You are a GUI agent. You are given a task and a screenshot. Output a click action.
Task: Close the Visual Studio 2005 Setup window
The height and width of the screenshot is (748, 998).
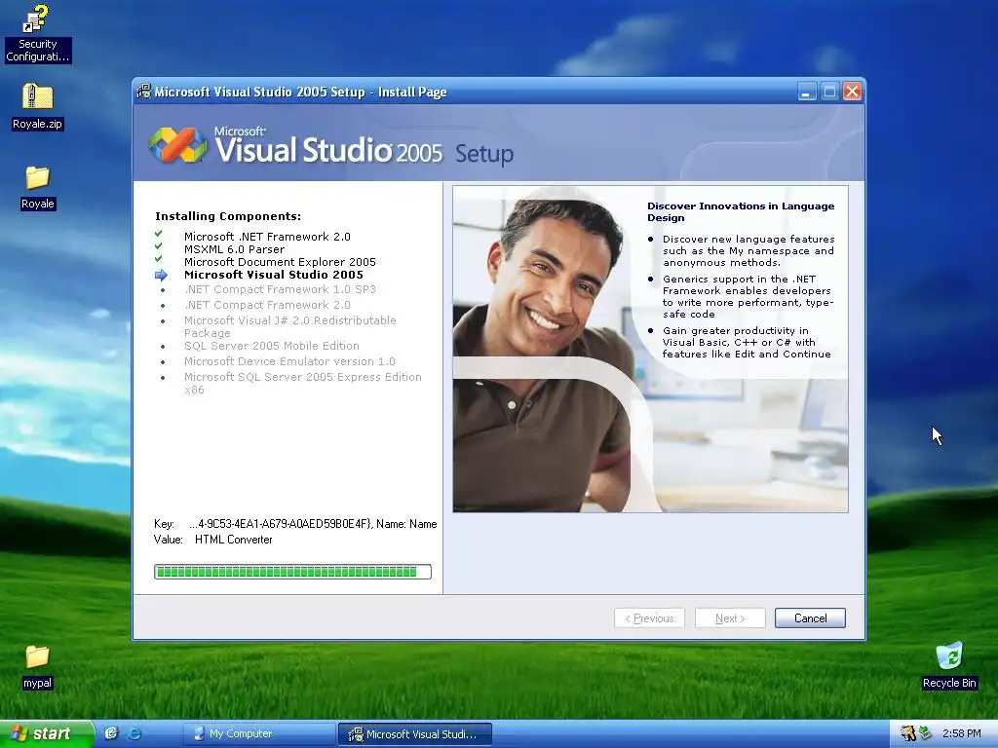[x=852, y=92]
